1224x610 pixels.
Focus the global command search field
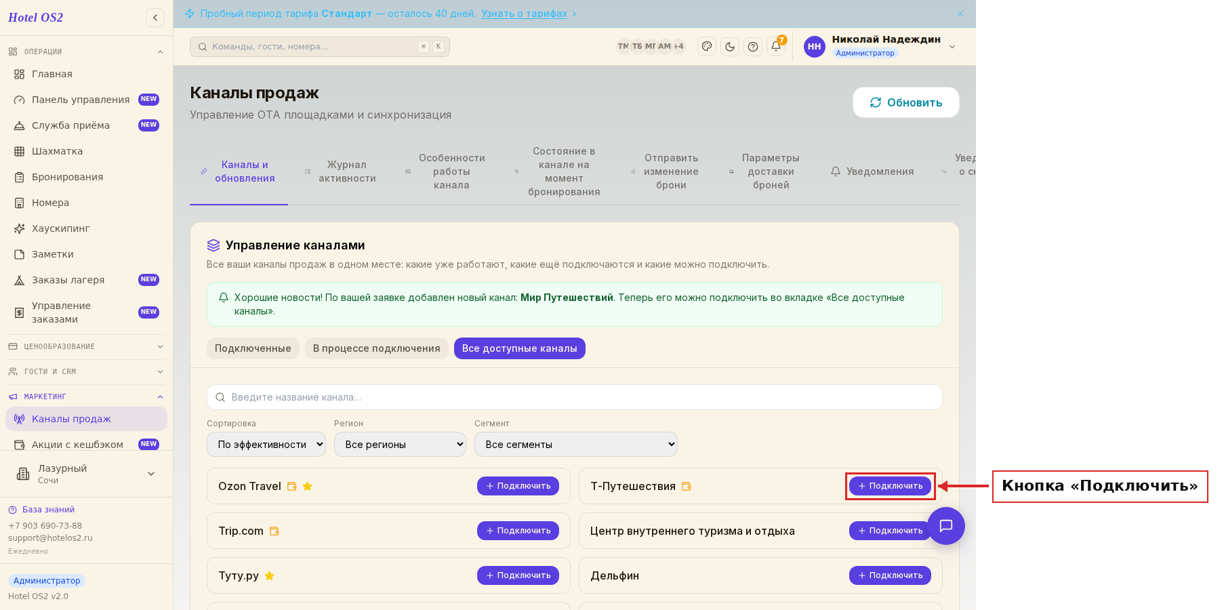point(320,47)
